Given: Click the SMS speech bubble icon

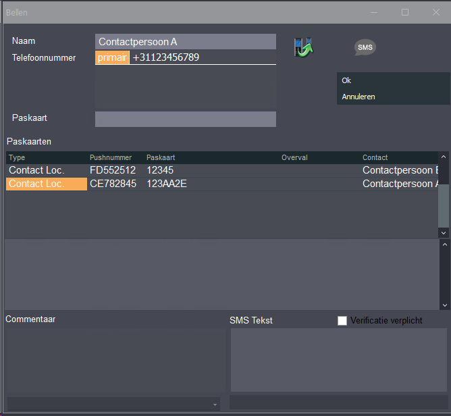Looking at the screenshot, I should pos(365,47).
